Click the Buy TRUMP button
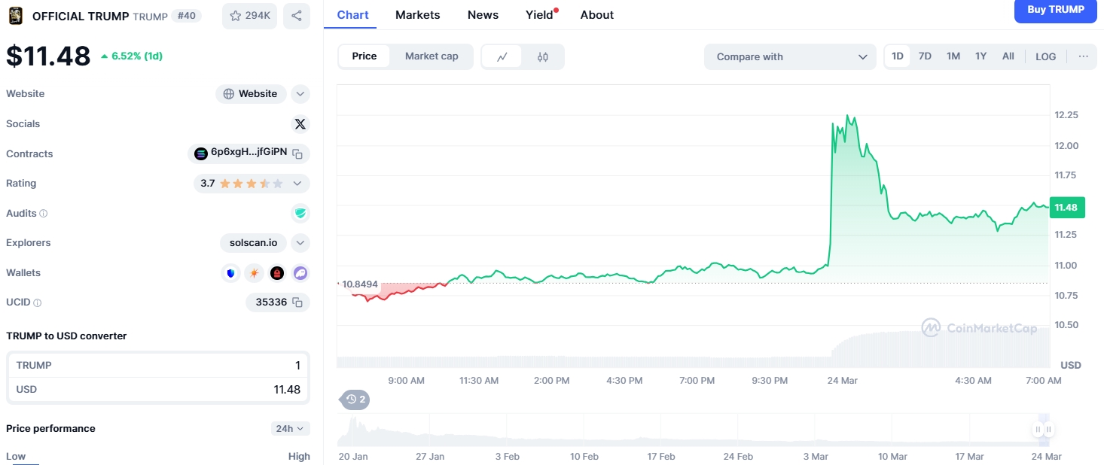Image resolution: width=1104 pixels, height=465 pixels. click(x=1056, y=10)
